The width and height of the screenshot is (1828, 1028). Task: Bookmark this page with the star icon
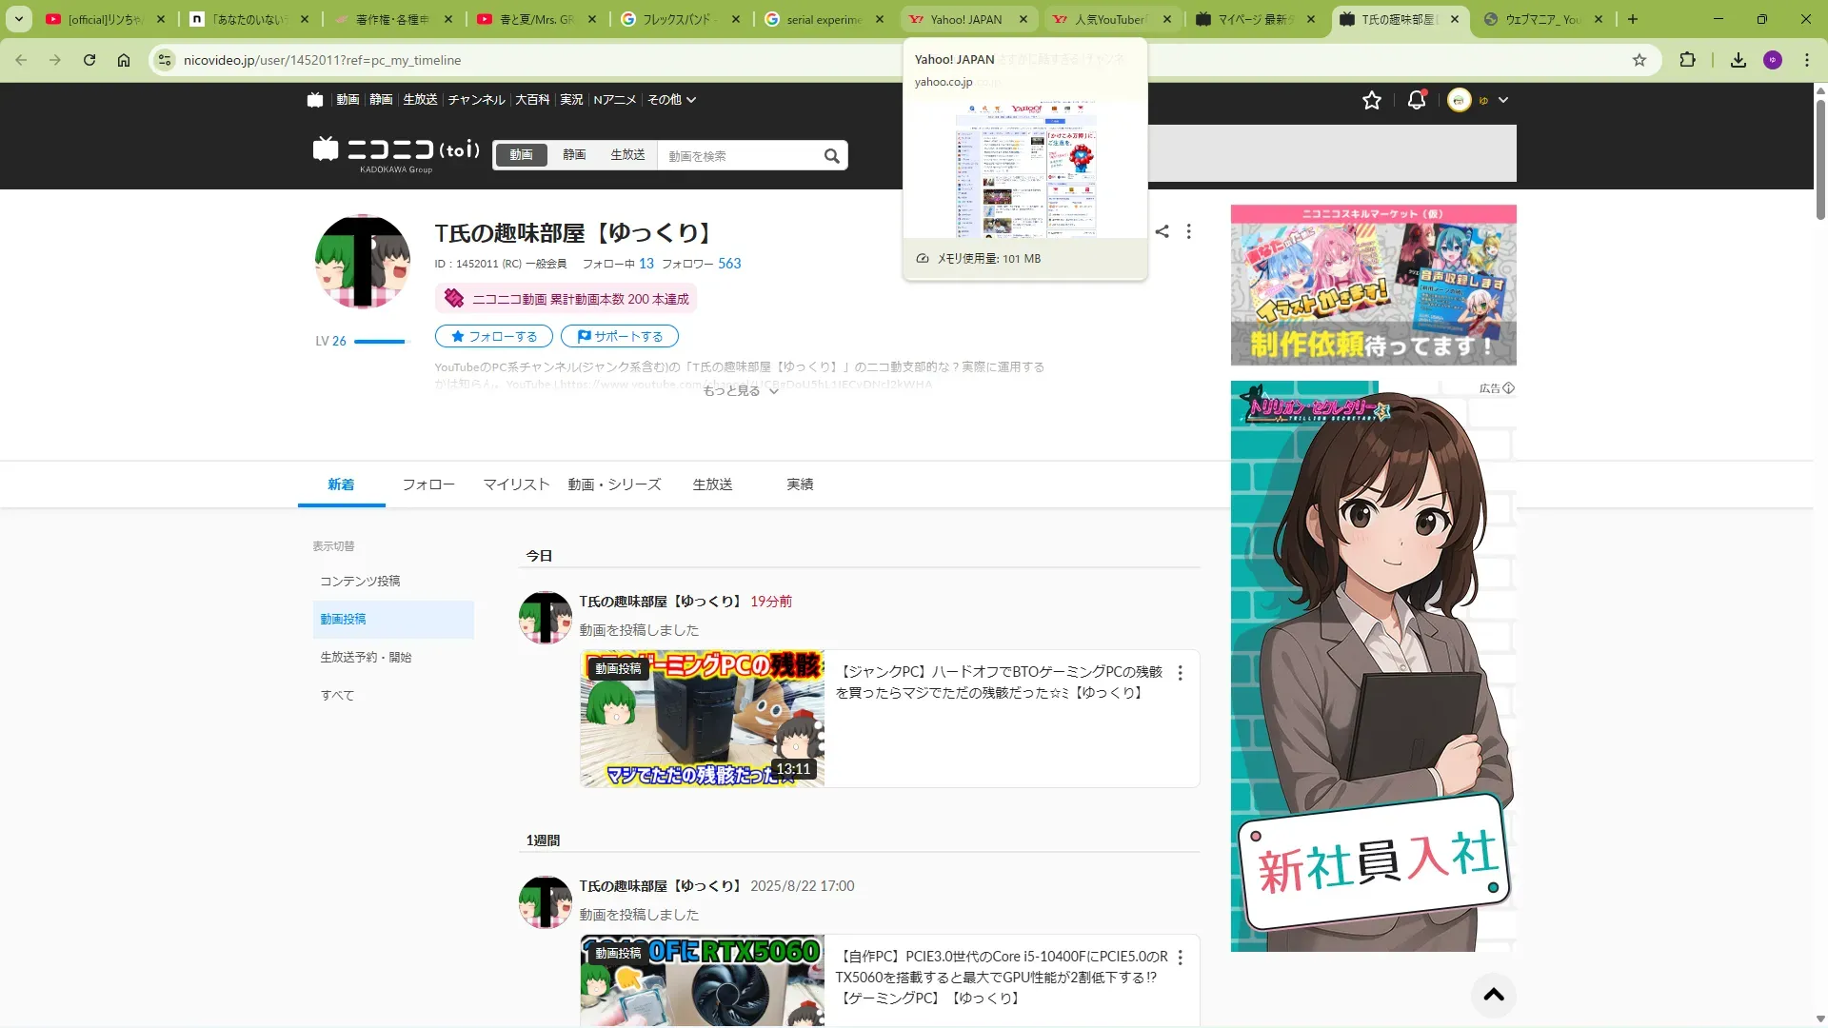tap(1639, 60)
